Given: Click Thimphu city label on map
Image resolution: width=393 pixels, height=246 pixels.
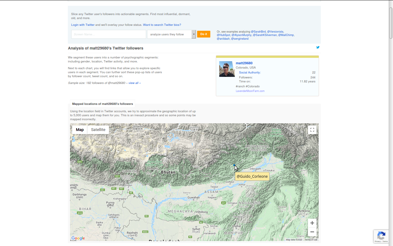Looking at the screenshot, I should click(153, 169).
